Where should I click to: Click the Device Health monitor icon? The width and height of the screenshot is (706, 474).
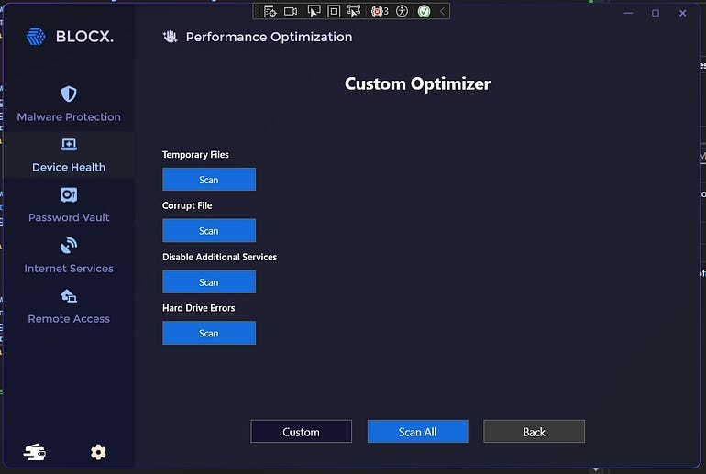click(x=69, y=145)
